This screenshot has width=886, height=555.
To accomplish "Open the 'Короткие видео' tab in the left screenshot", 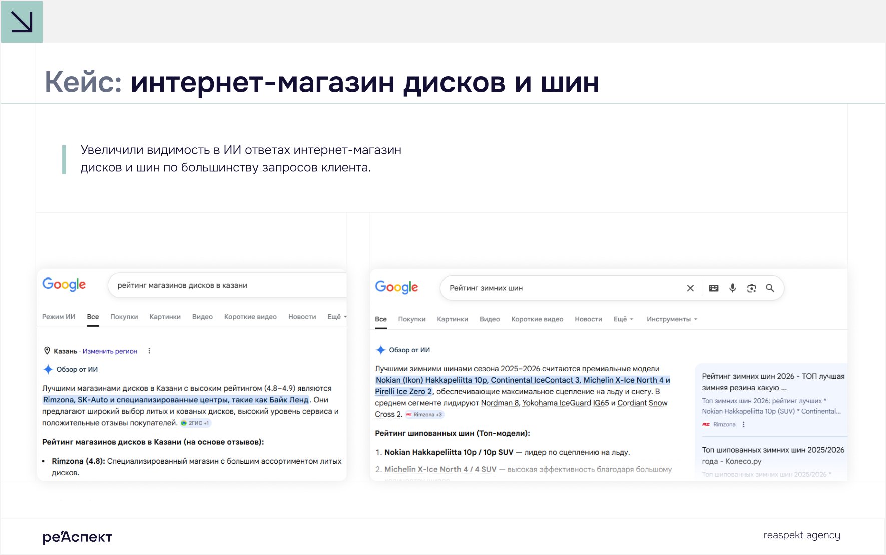I will [250, 317].
